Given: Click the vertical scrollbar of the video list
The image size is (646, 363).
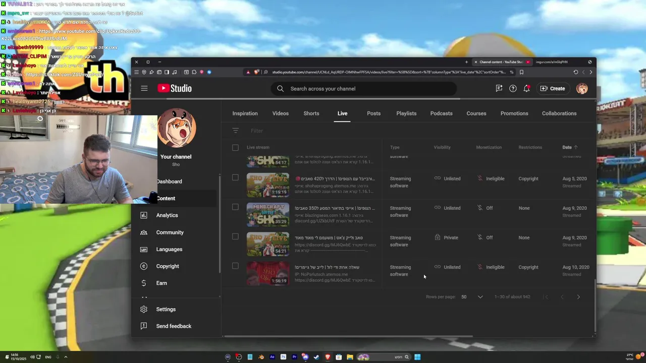Looking at the screenshot, I should point(596,306).
